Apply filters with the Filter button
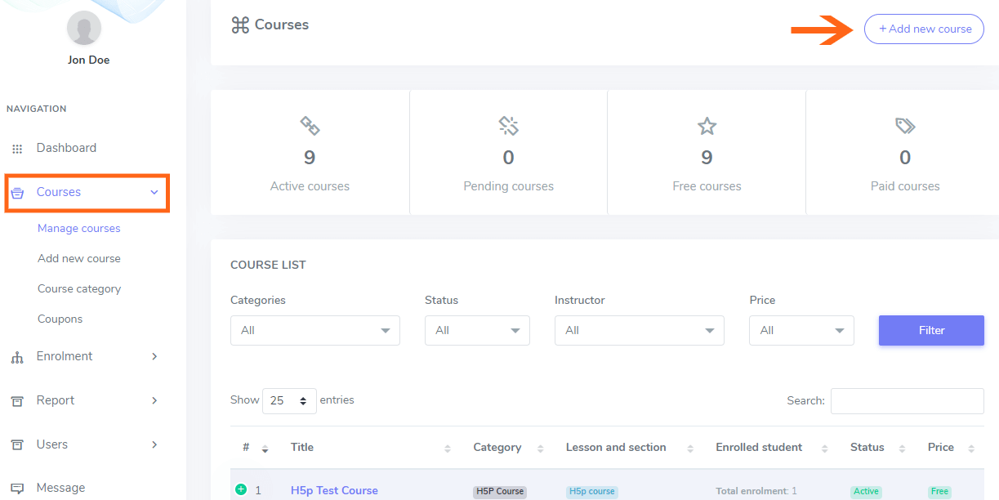The image size is (999, 500). (x=931, y=331)
